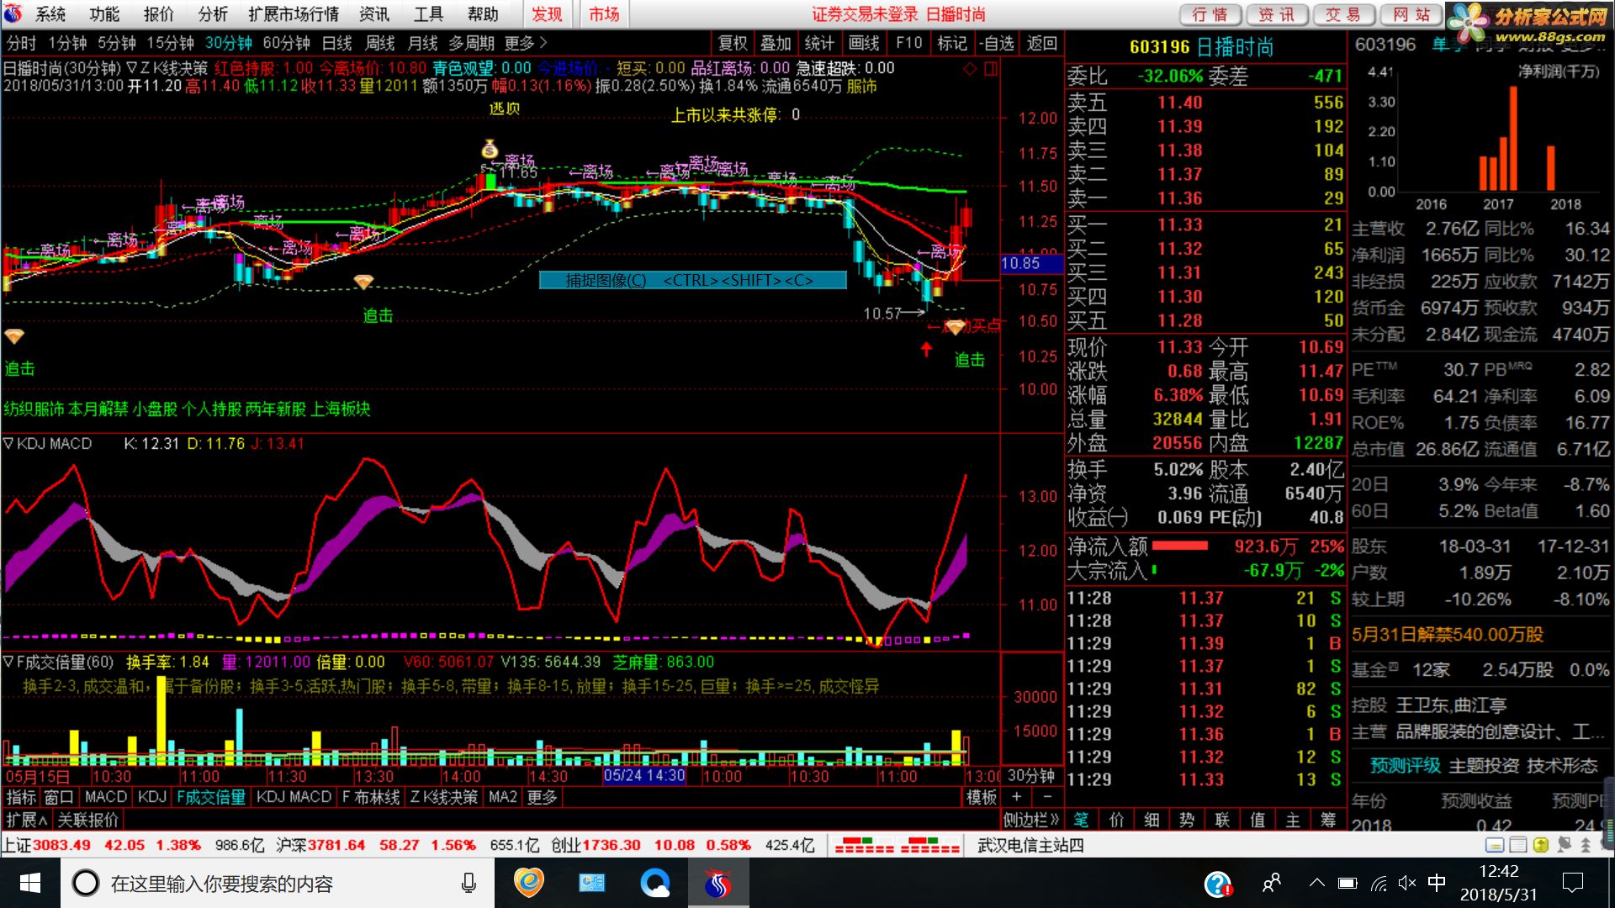1615x908 pixels.
Task: Click the 网站 button
Action: point(1410,14)
